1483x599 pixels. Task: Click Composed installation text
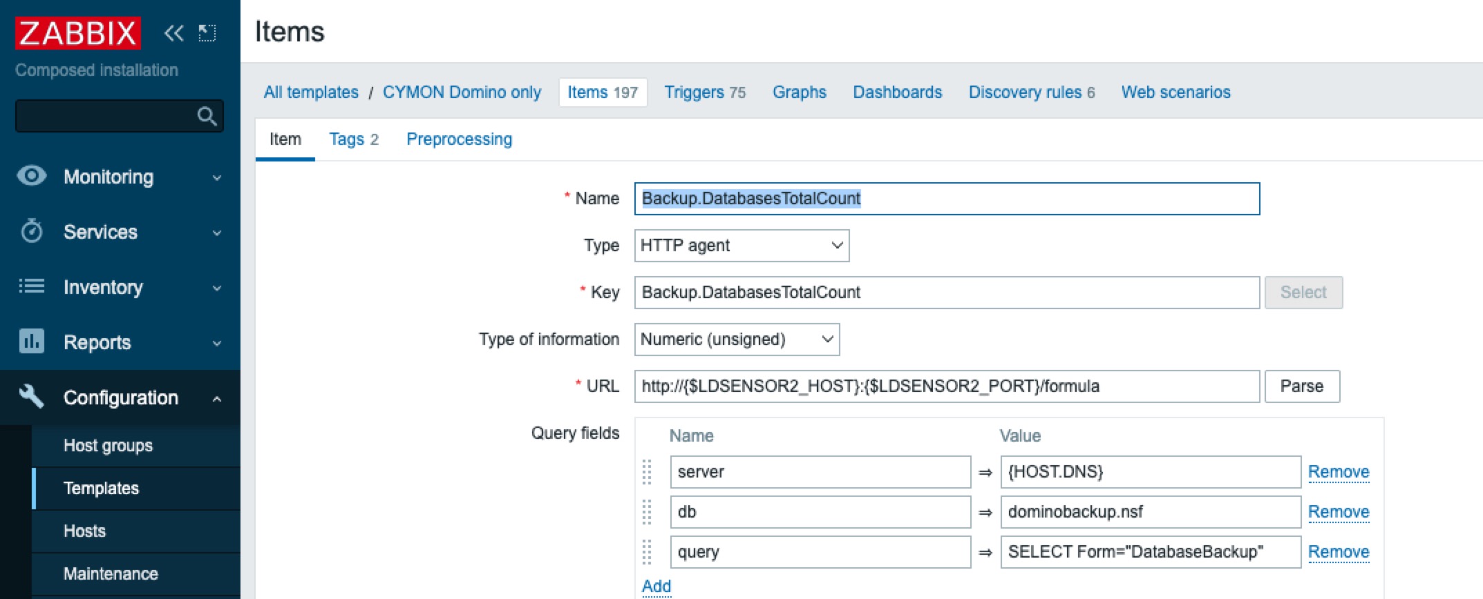(97, 70)
